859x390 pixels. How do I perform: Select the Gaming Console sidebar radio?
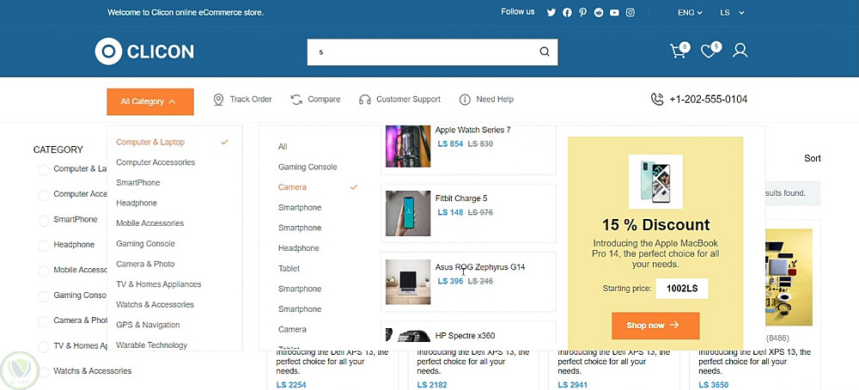click(43, 296)
